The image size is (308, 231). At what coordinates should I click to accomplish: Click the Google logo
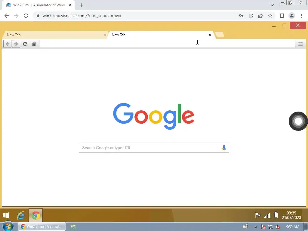[154, 116]
